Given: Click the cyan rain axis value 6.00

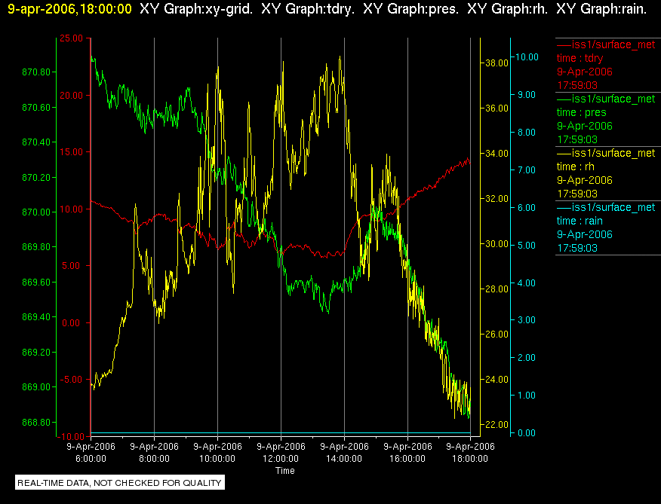Looking at the screenshot, I should point(526,208).
